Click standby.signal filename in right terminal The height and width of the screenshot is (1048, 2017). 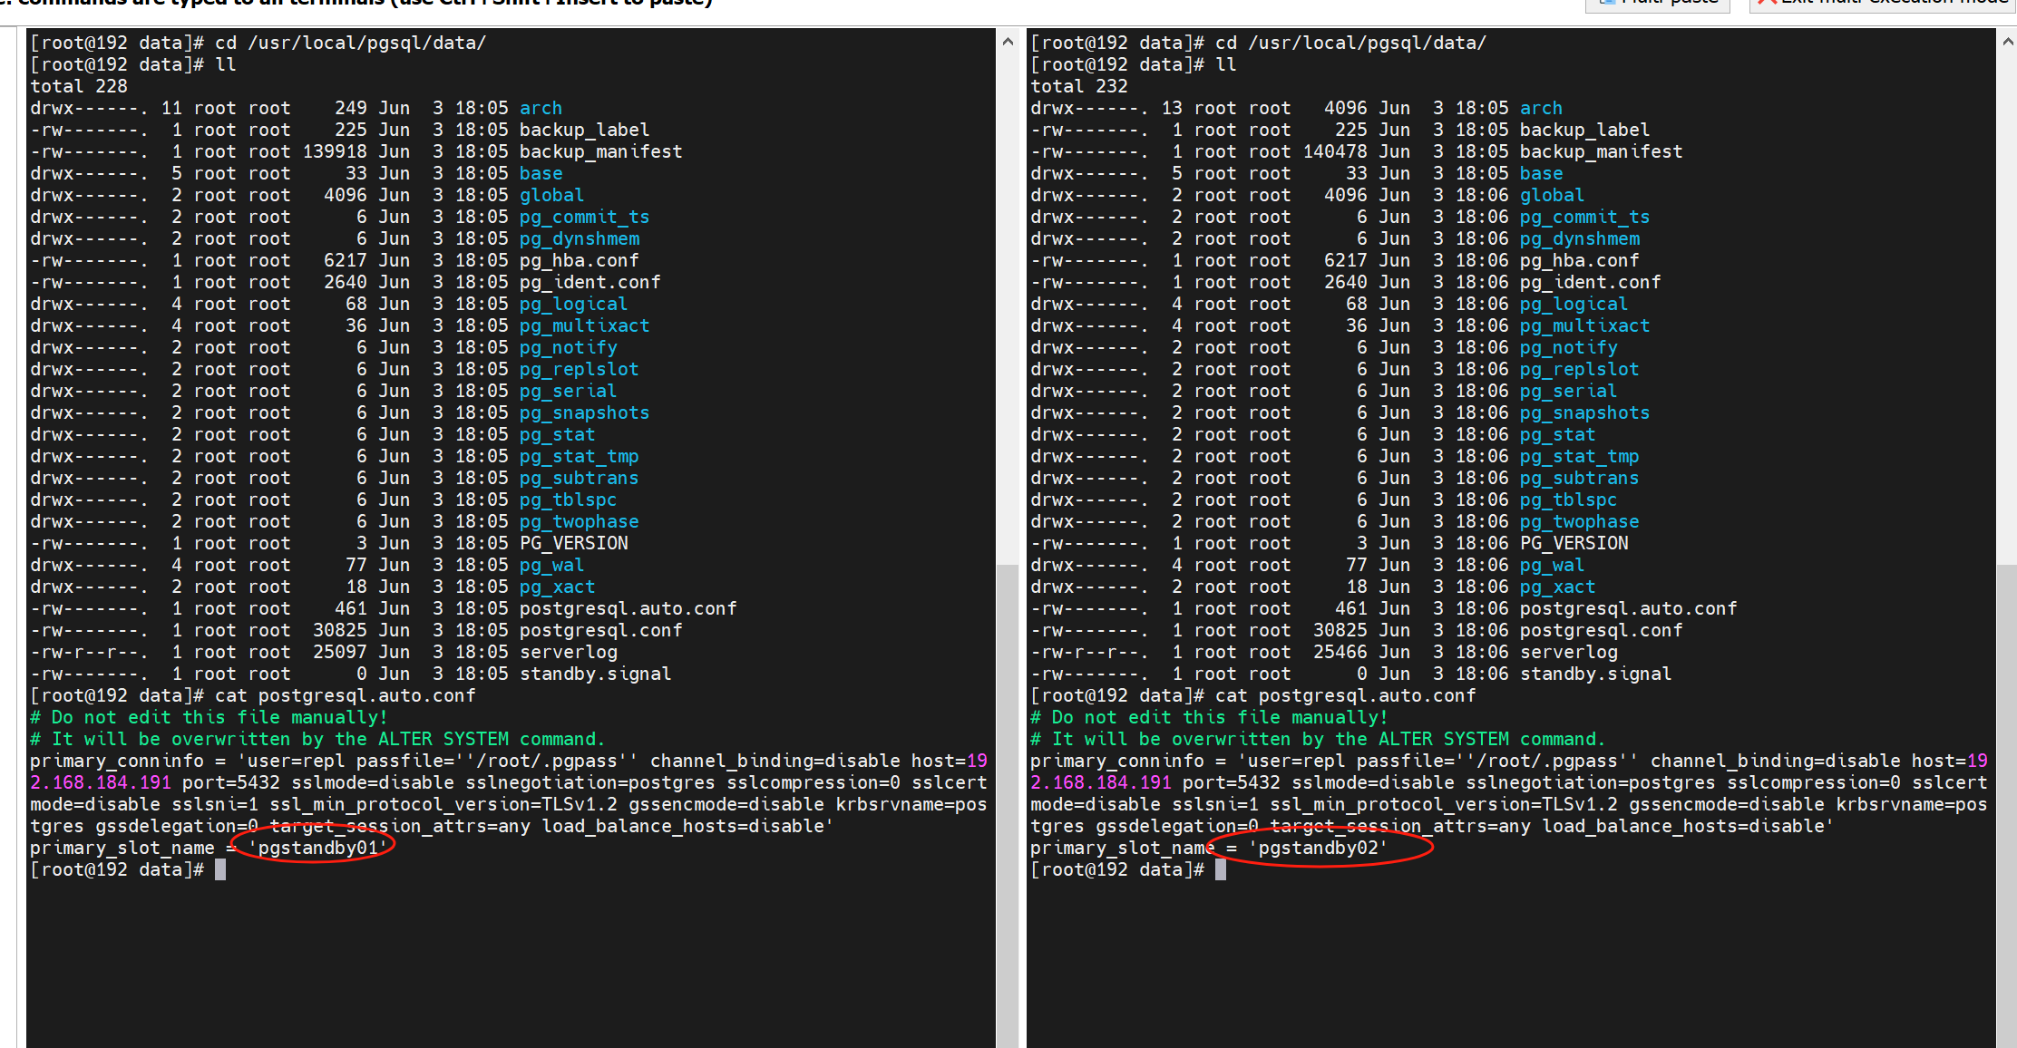[x=1595, y=674]
